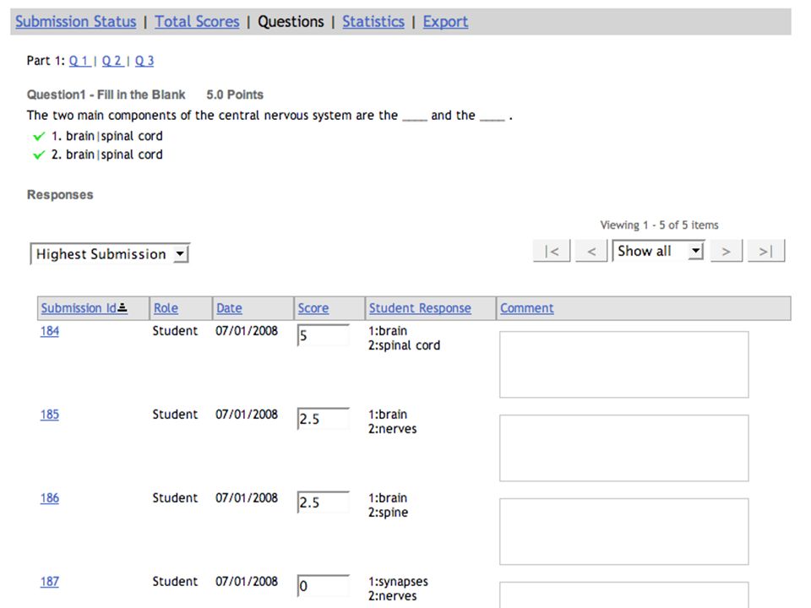
Task: Sort by Date column header
Action: coord(229,308)
